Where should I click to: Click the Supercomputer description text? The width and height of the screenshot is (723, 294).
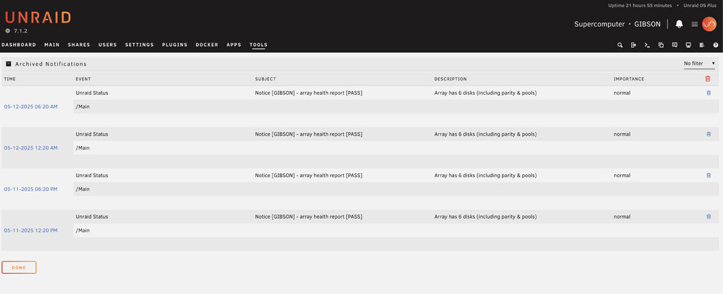pyautogui.click(x=599, y=24)
